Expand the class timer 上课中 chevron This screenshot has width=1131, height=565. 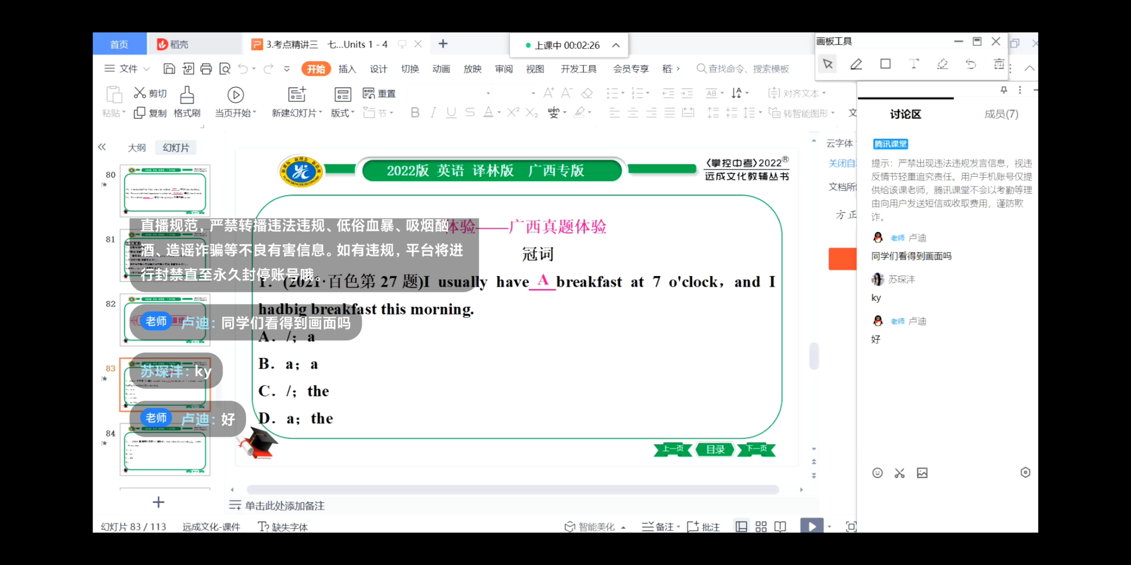click(x=616, y=46)
